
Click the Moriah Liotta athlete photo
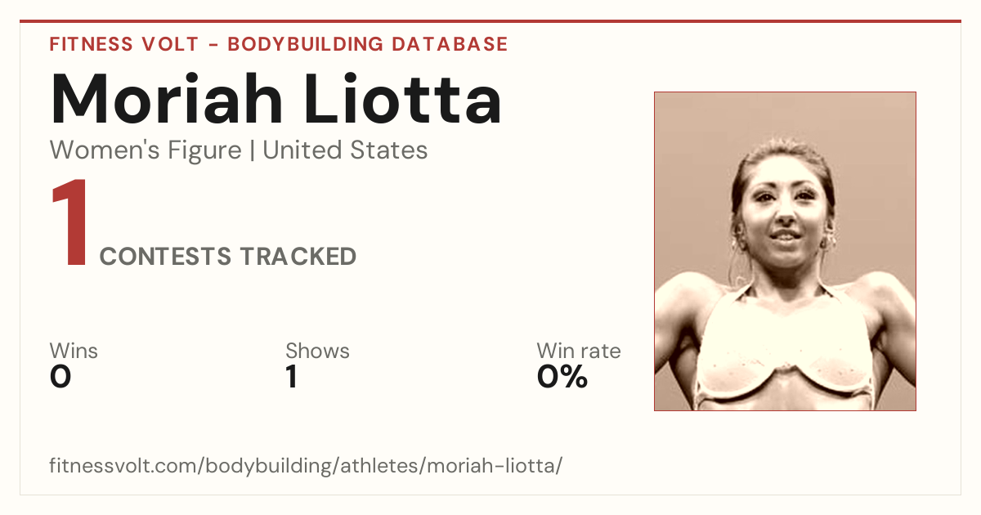(x=785, y=251)
